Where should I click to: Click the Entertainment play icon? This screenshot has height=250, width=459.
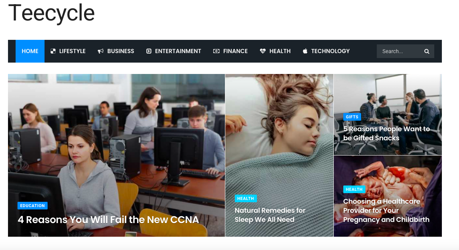[x=149, y=51]
